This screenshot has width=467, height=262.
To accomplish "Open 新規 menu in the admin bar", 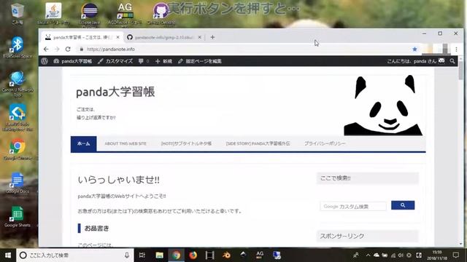I will pos(163,61).
